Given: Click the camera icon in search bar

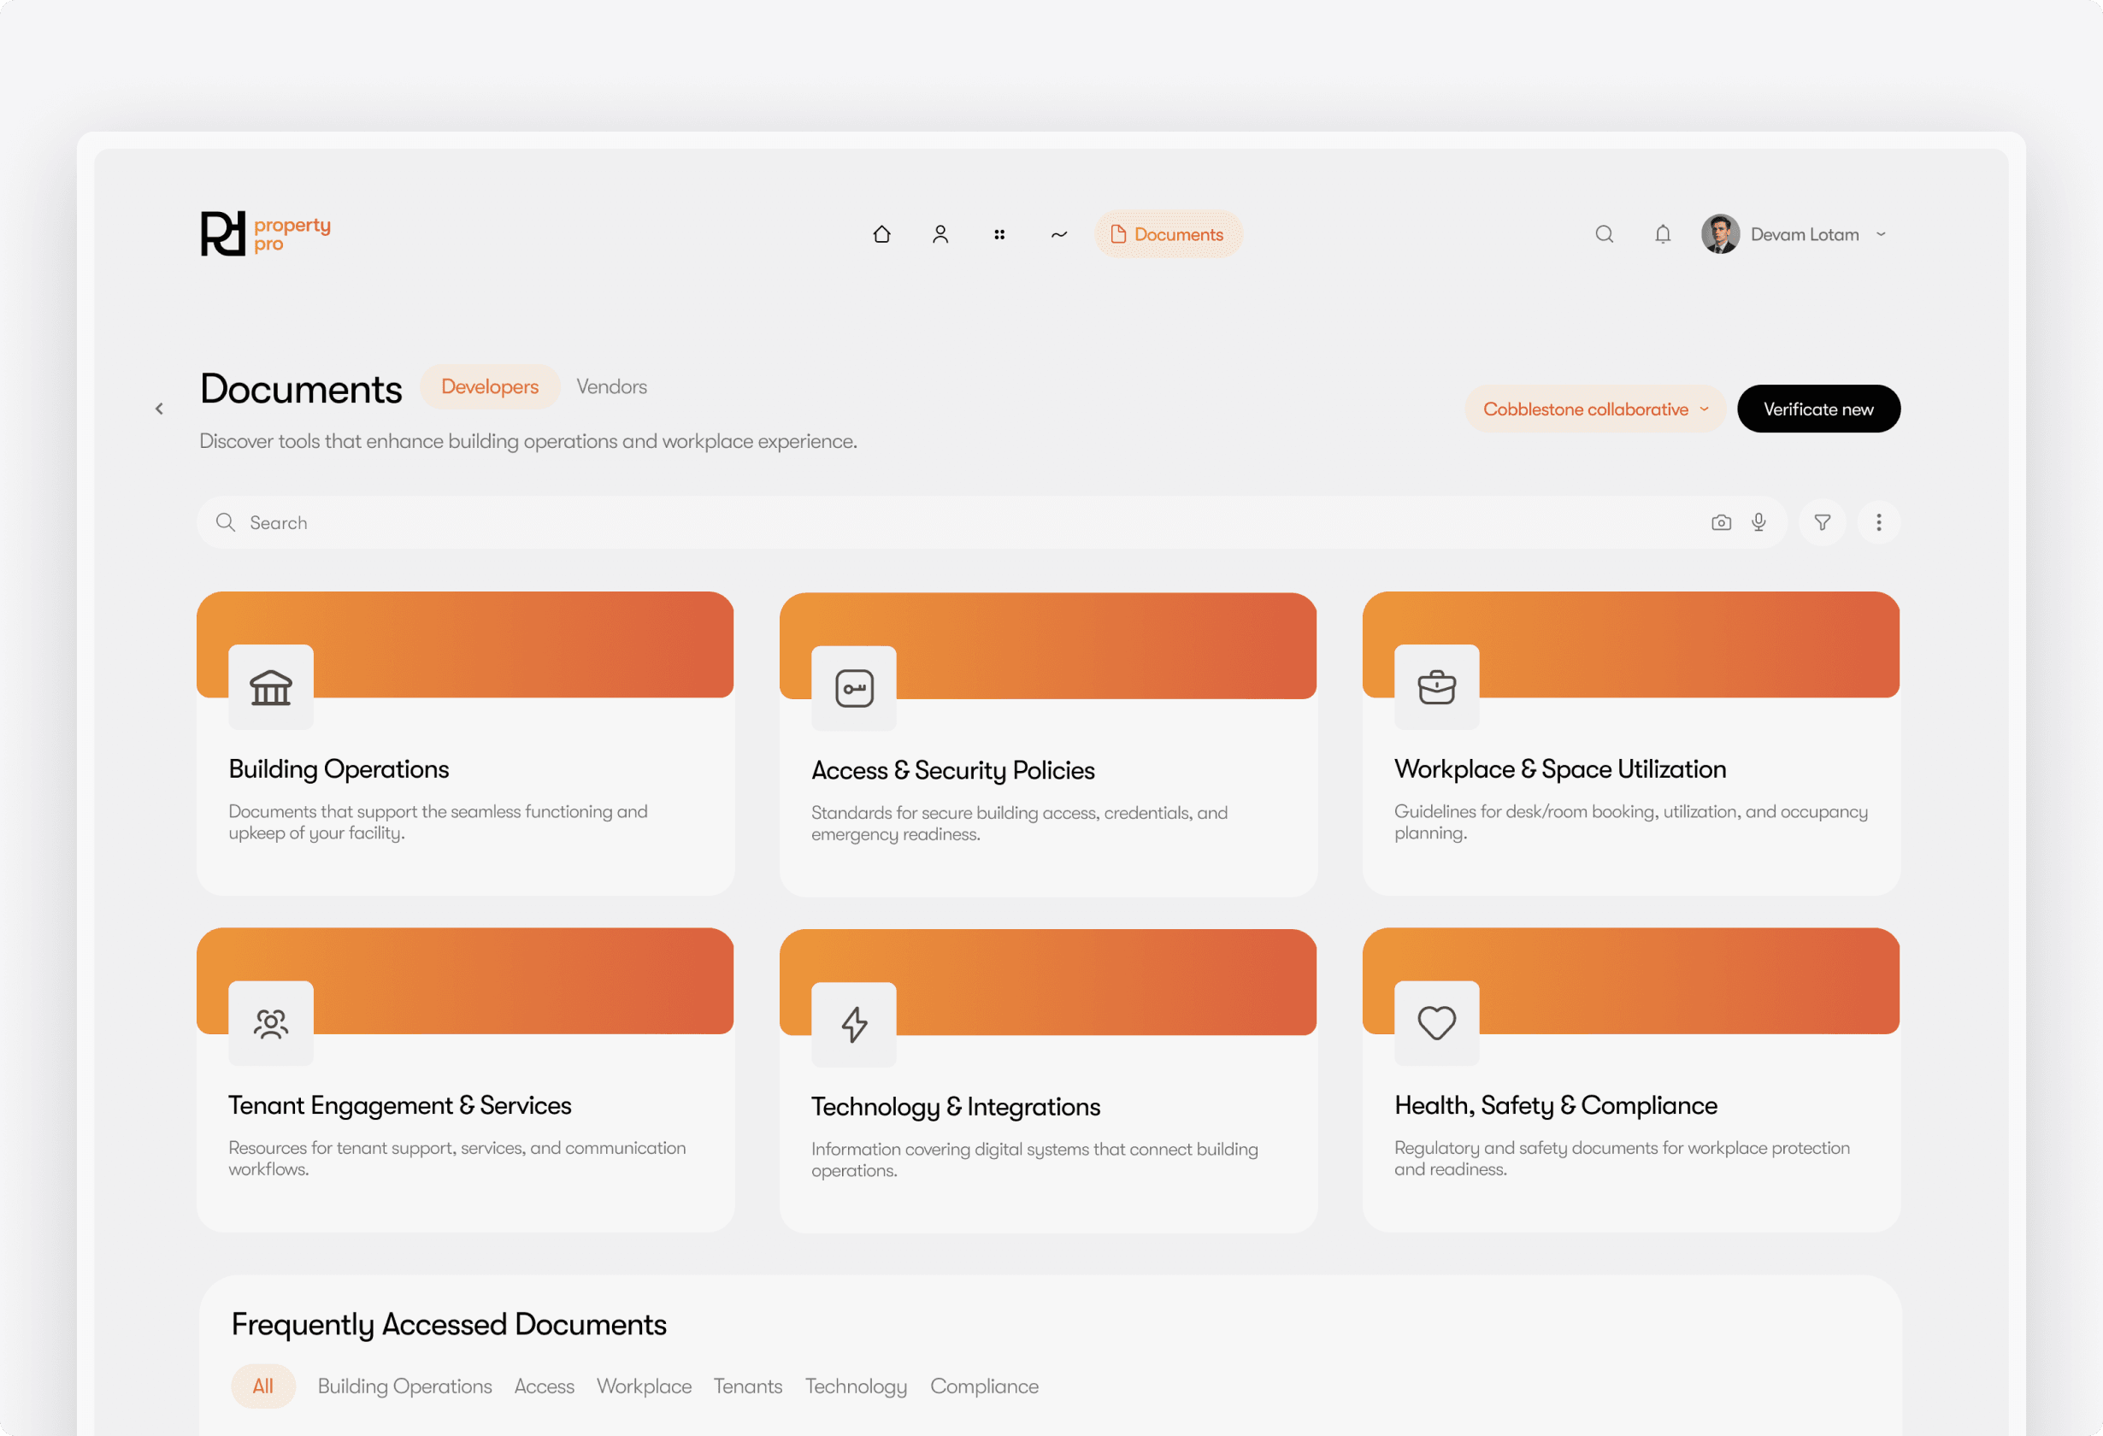Looking at the screenshot, I should 1721,522.
